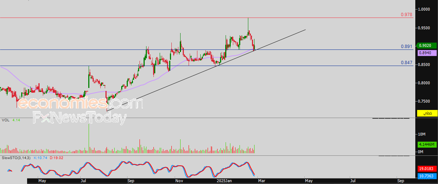This screenshot has width=438, height=184.
Task: Select the green 4.1446M volume badge
Action: [x=427, y=144]
